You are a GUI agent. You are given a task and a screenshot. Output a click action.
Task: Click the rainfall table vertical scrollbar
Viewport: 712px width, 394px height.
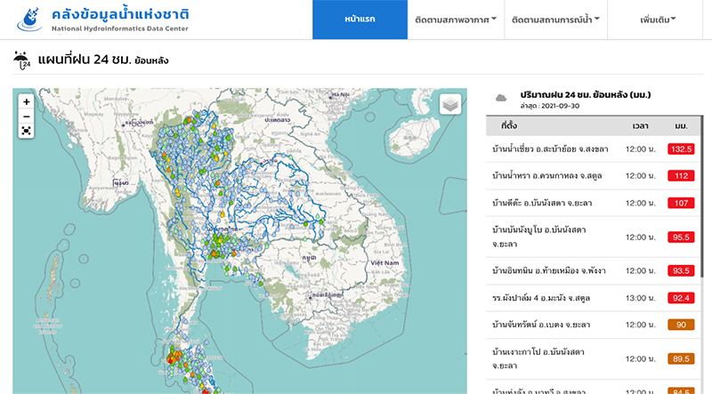pos(701,254)
